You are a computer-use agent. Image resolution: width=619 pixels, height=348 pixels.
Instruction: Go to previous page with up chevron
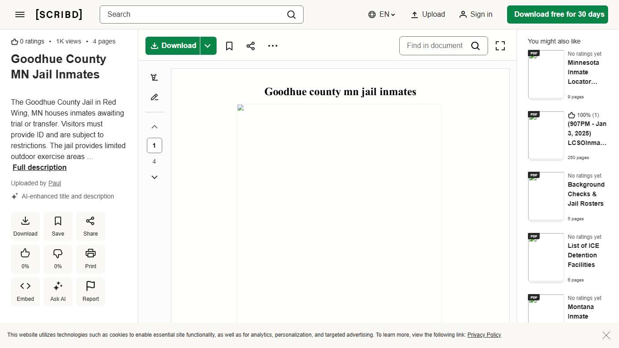154,127
